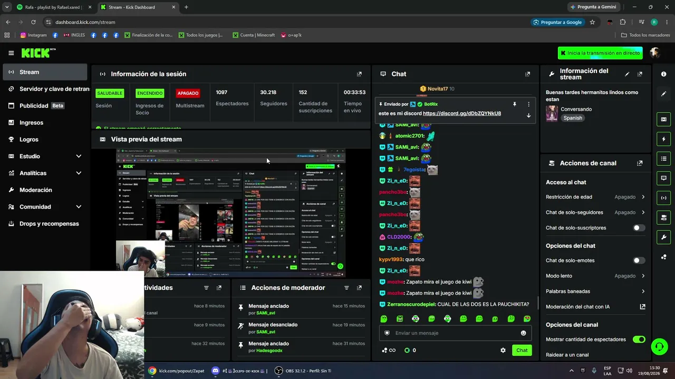Edit the stream information with the pencil icon
The width and height of the screenshot is (675, 379).
[x=627, y=74]
